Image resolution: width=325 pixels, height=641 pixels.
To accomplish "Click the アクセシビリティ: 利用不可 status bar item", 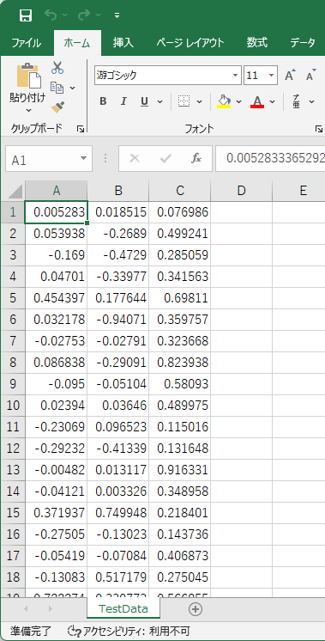I will [x=129, y=632].
